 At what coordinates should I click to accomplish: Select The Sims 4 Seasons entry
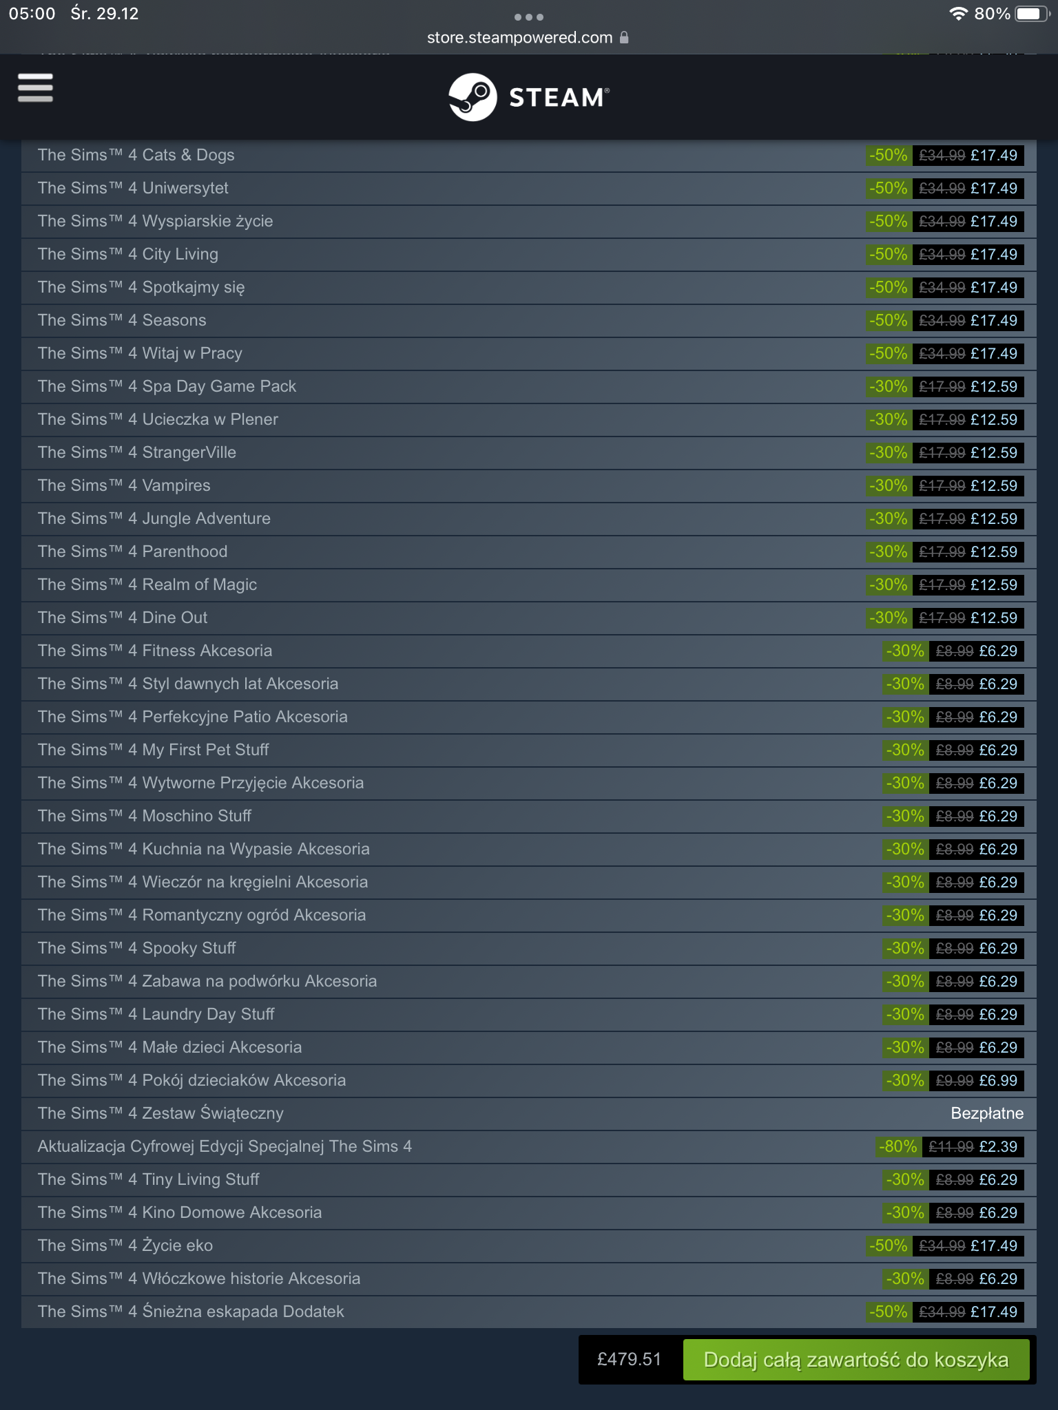coord(122,320)
